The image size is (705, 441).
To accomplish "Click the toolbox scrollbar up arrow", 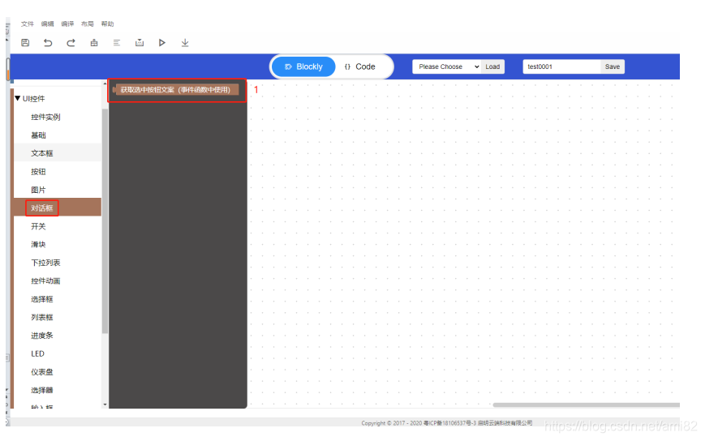I will click(105, 83).
